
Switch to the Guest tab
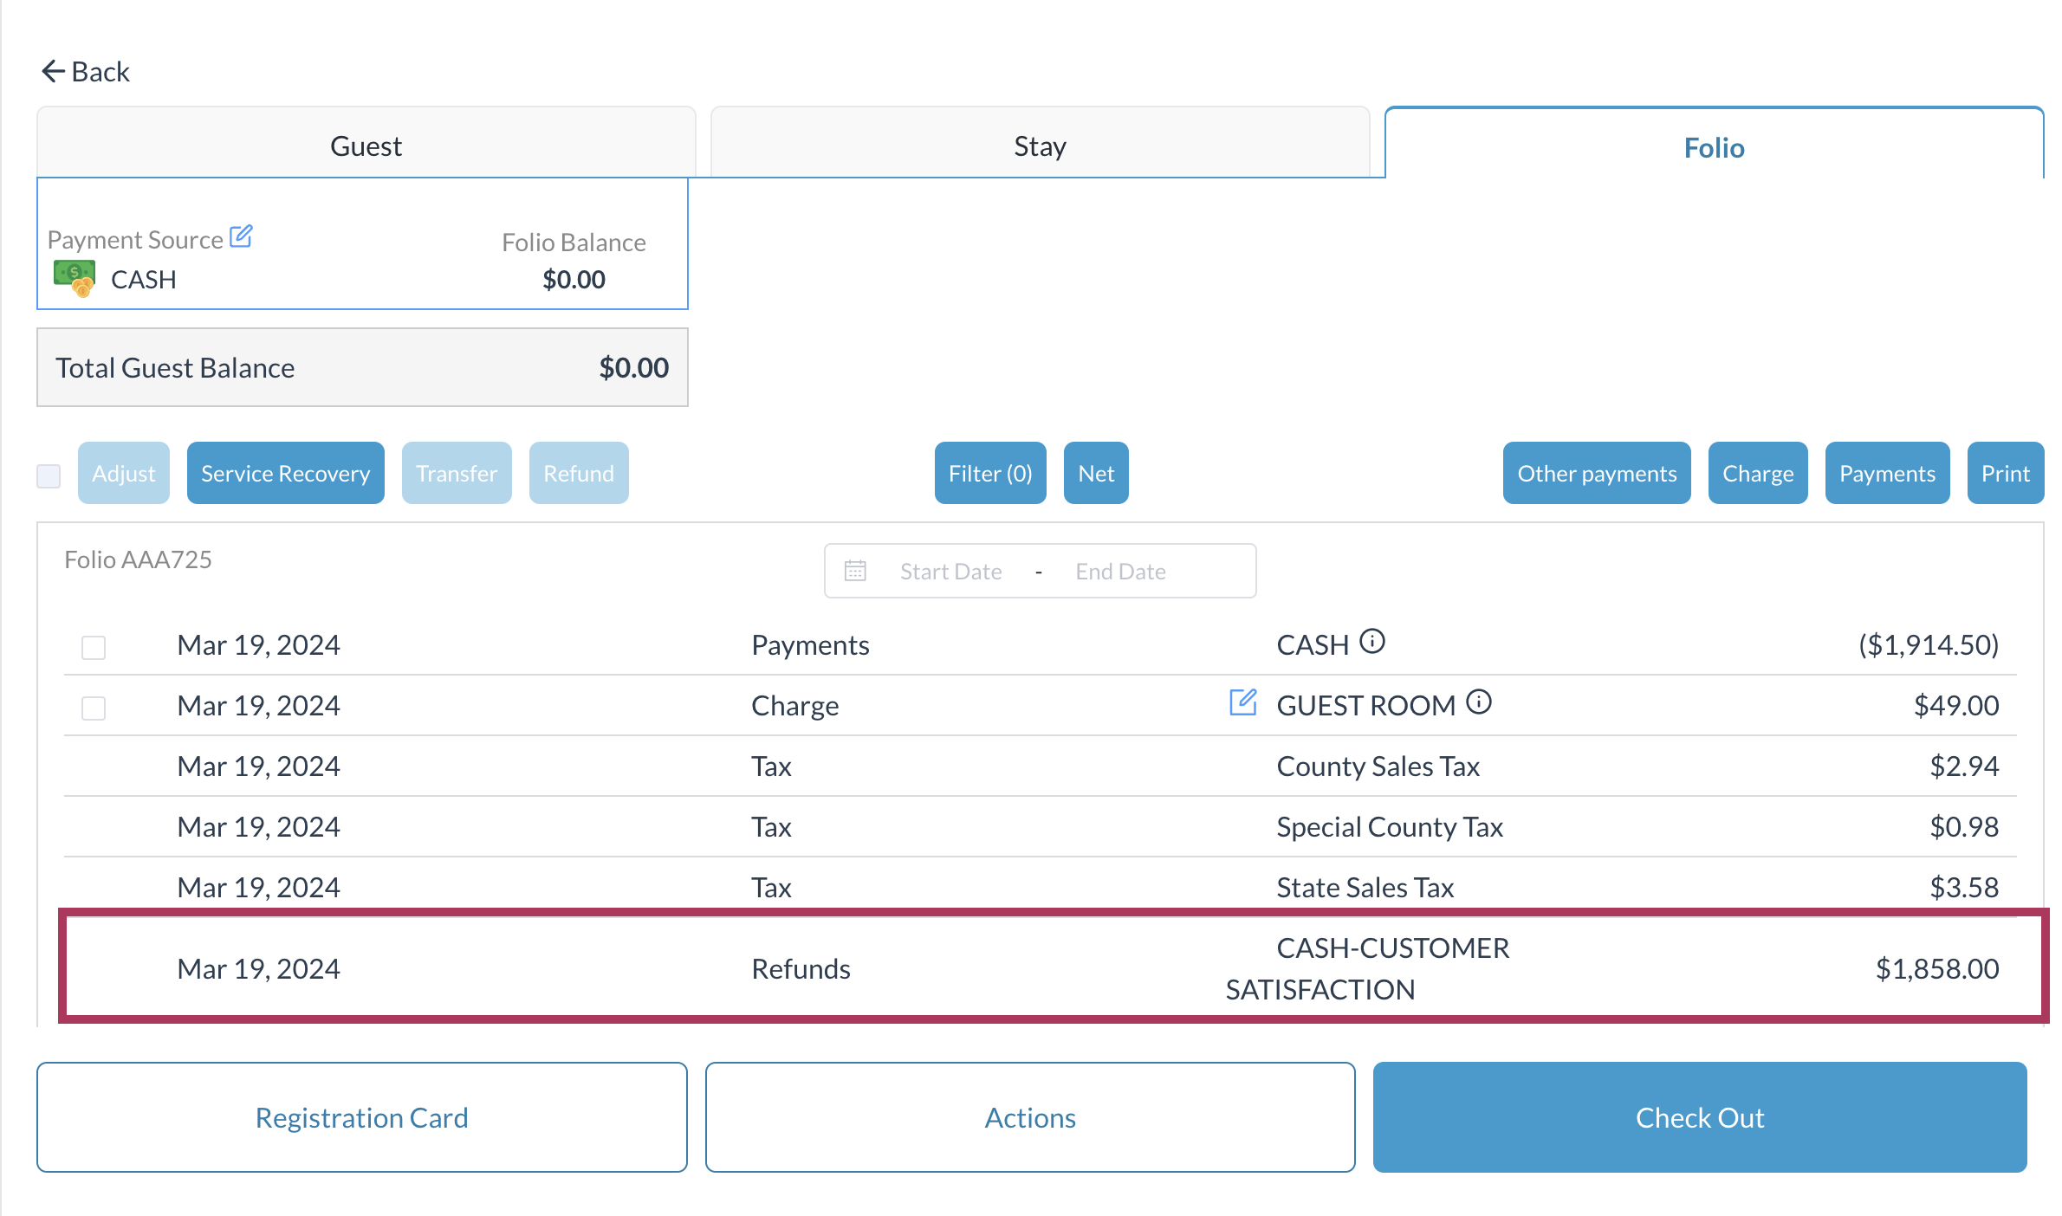point(366,146)
